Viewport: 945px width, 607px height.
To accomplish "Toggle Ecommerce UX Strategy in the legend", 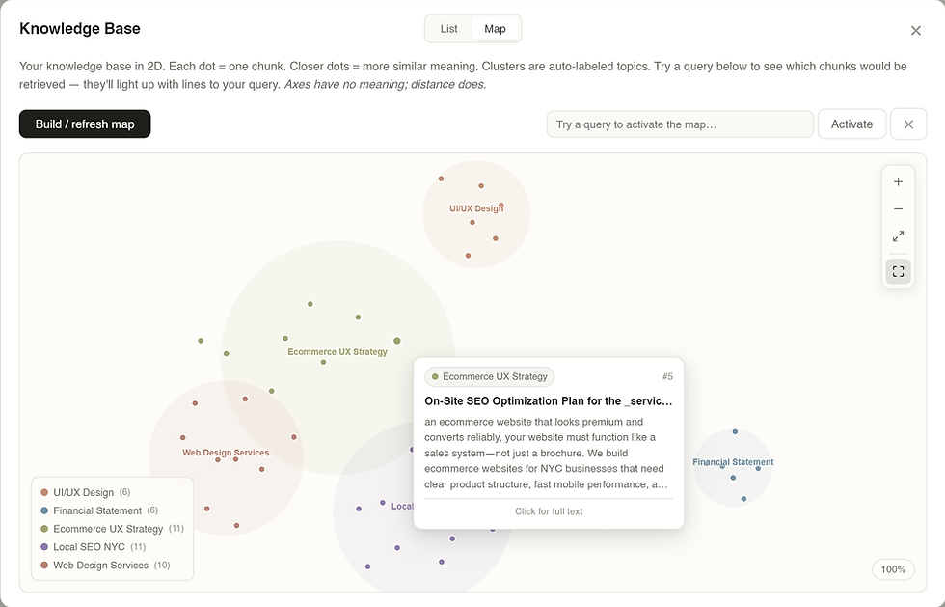I will 107,529.
